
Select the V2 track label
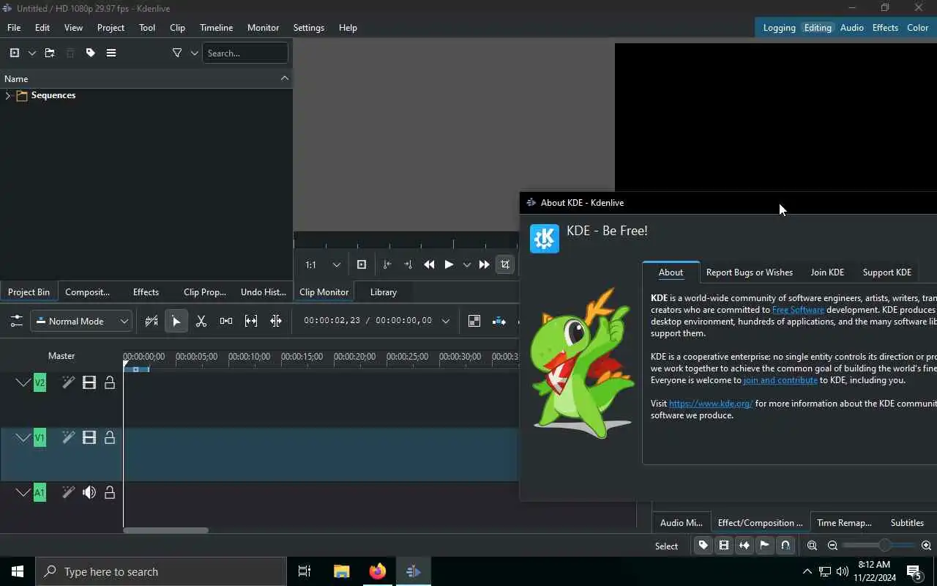coord(40,382)
